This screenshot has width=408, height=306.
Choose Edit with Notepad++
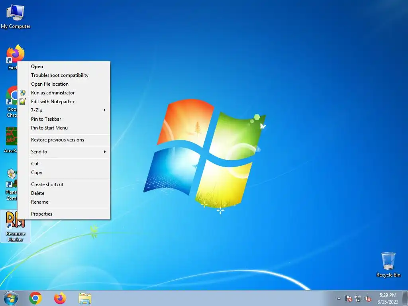(x=64, y=102)
